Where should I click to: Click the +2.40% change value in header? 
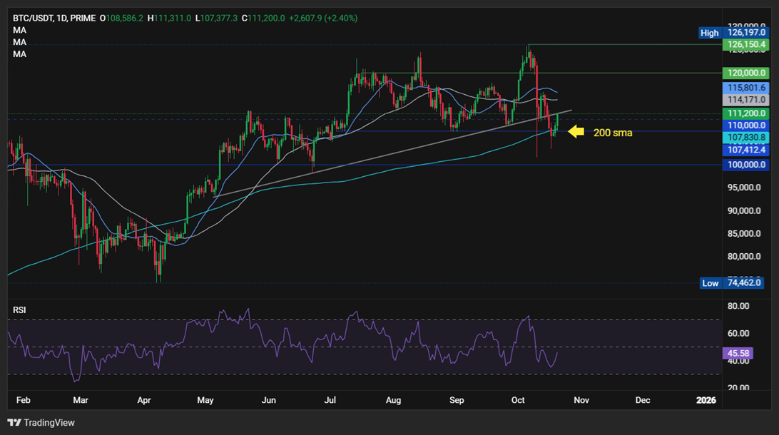(x=342, y=18)
